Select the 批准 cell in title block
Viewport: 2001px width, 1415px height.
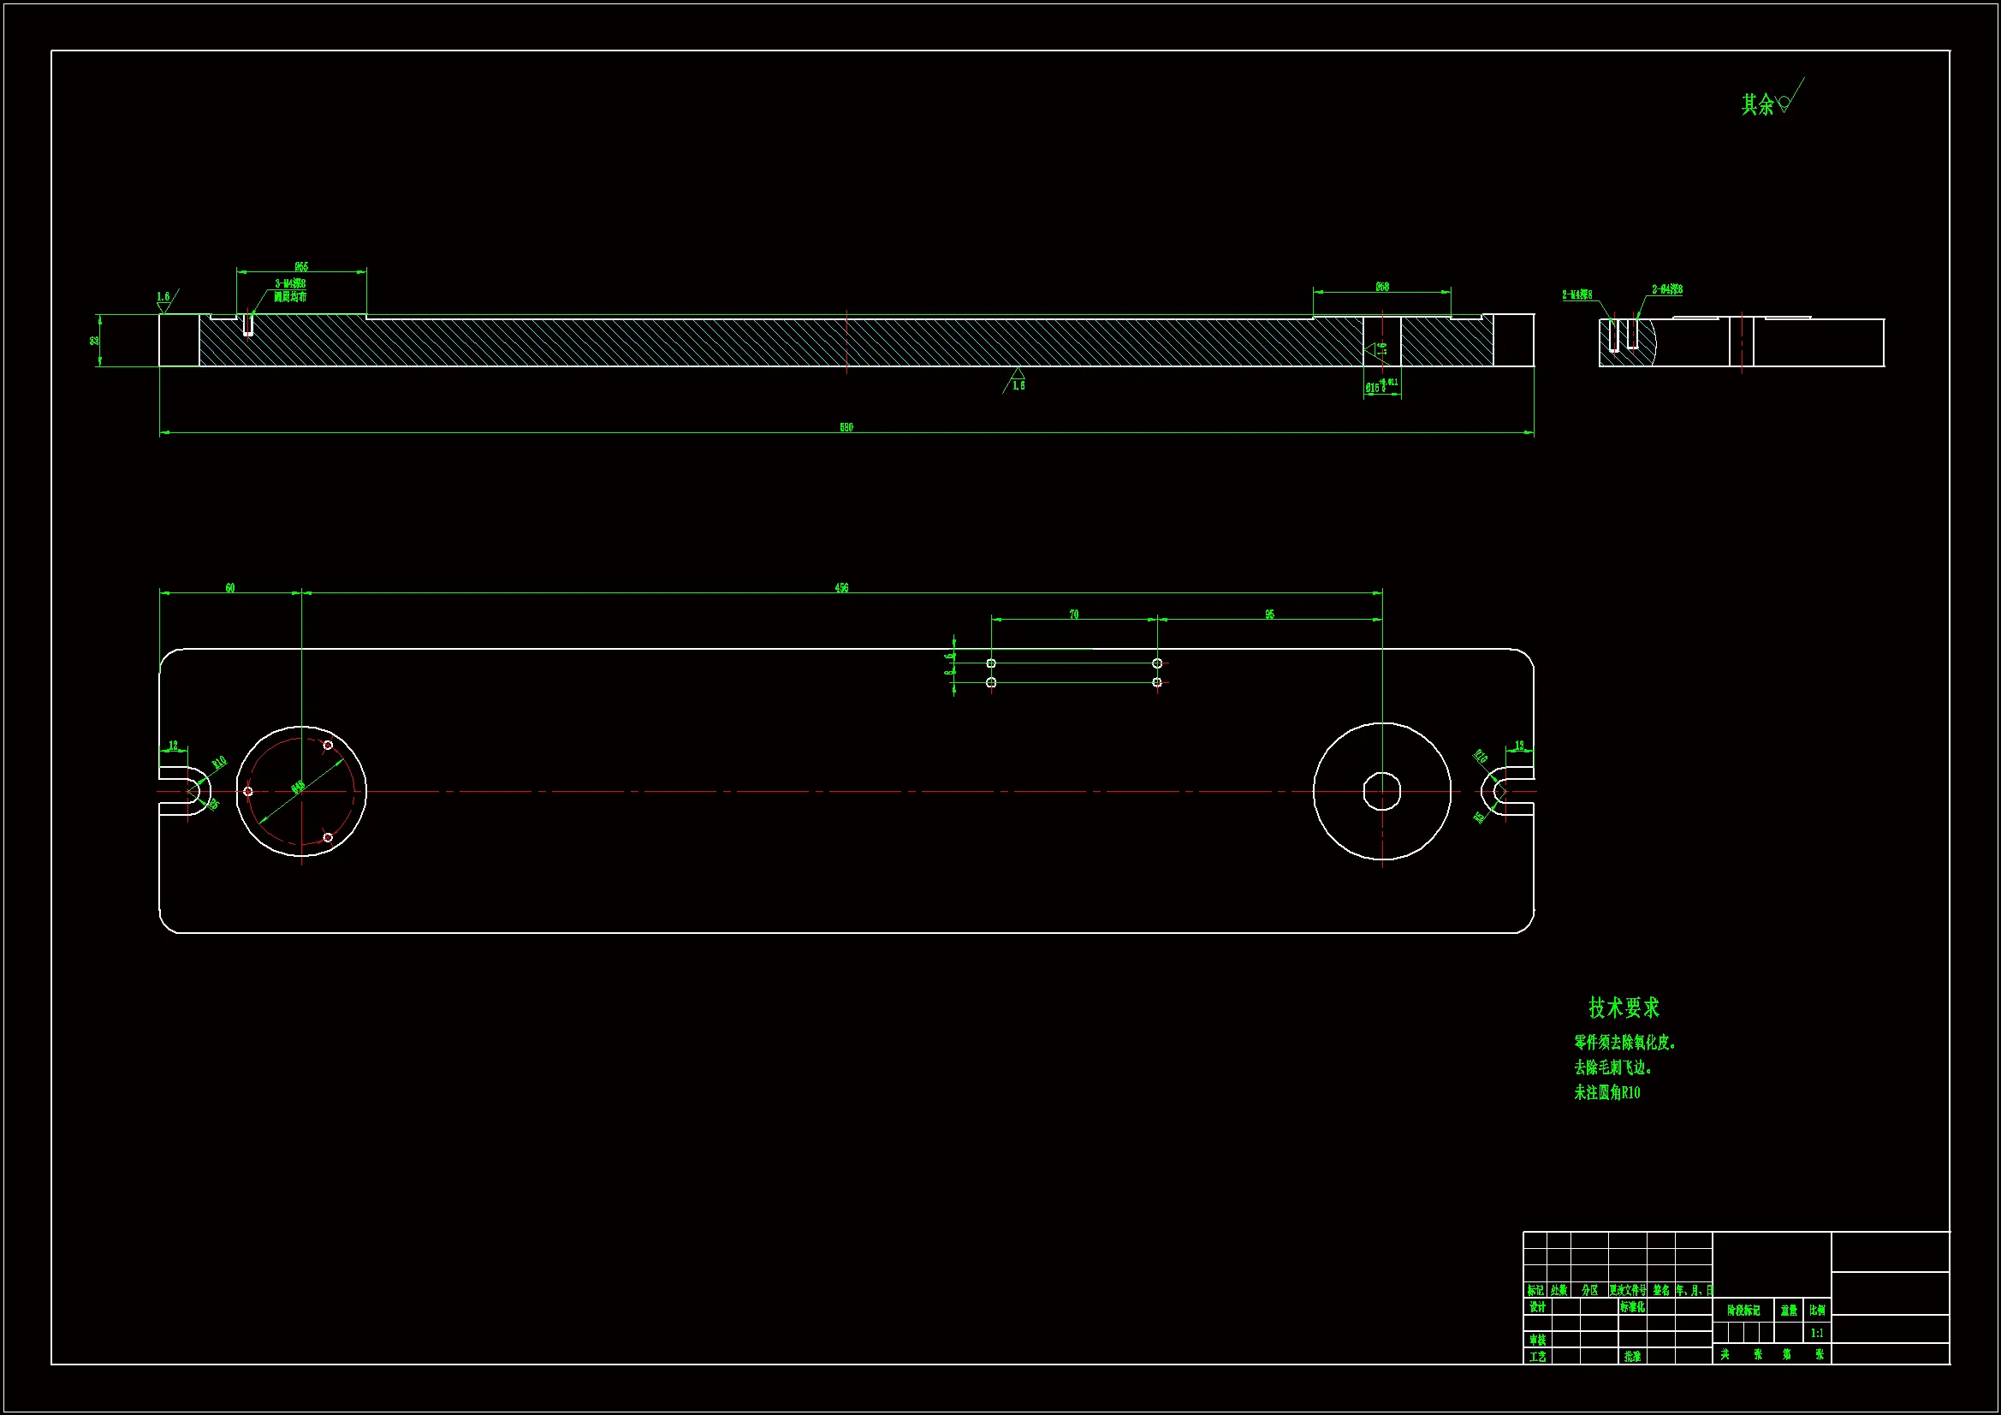point(1631,1357)
